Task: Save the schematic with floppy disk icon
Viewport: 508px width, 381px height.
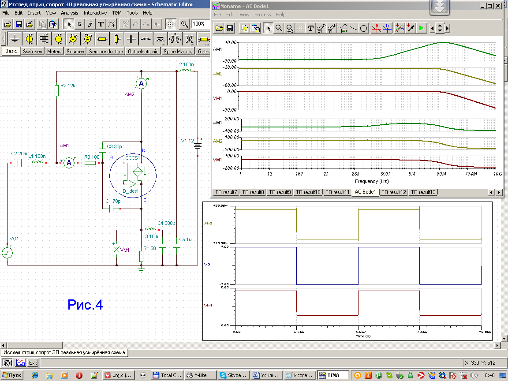Action: tap(19, 24)
